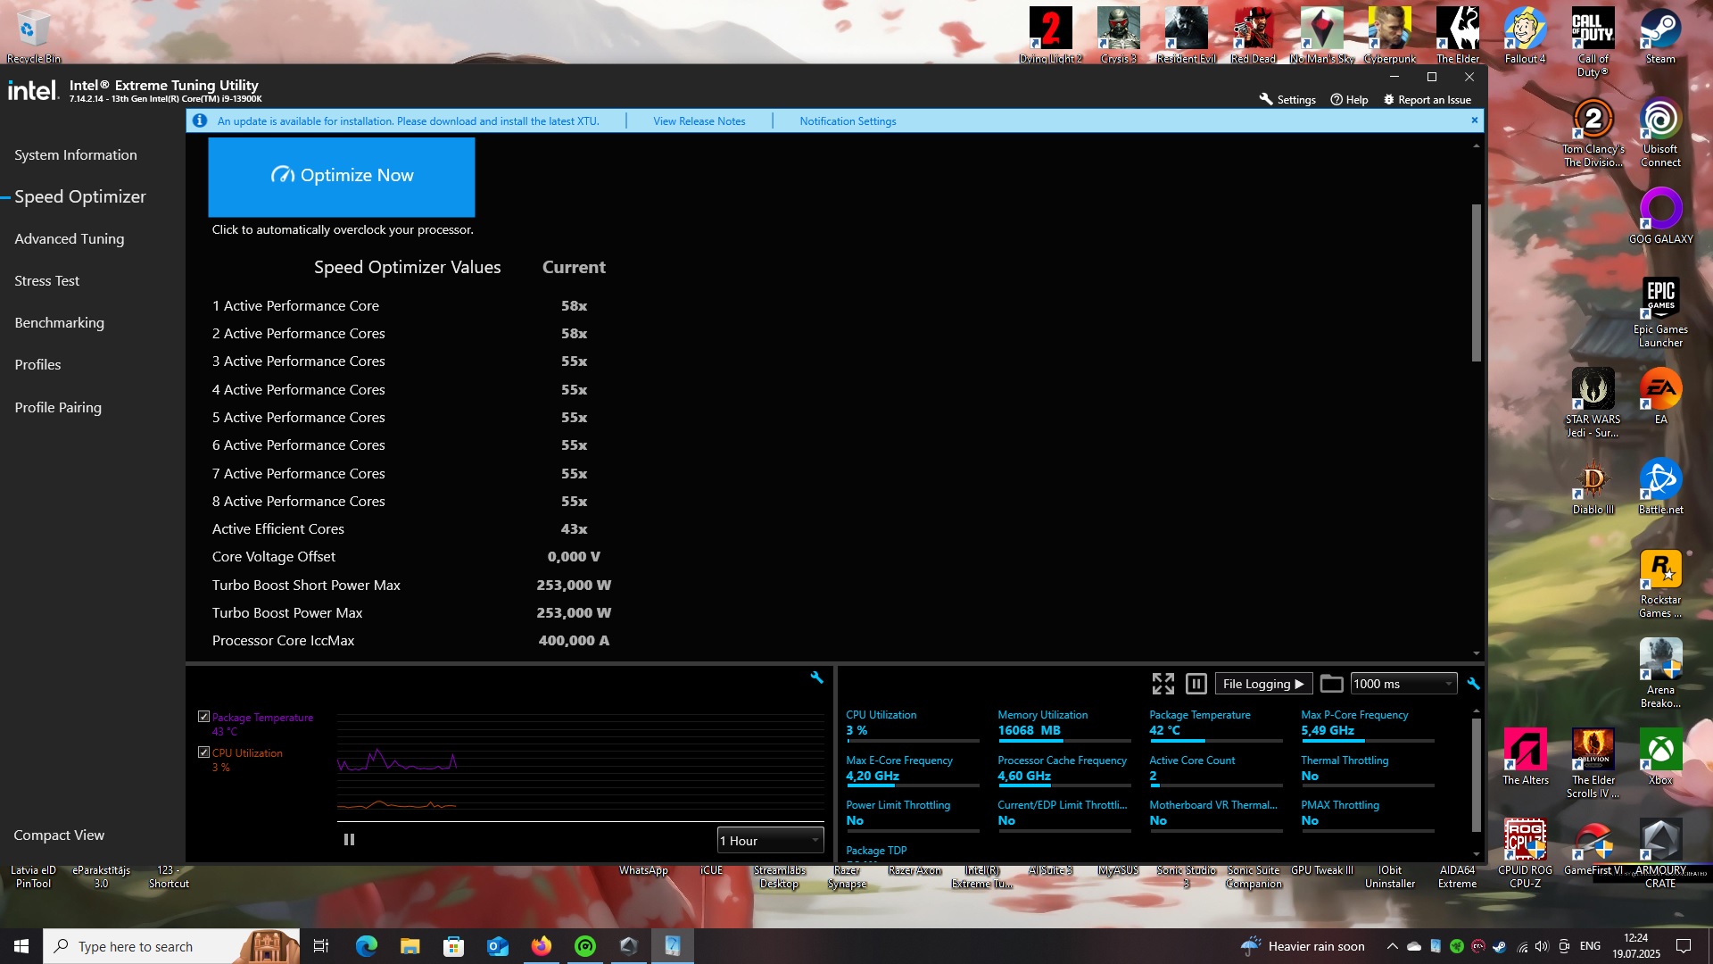Click the main panel vertical scrollbar

click(1476, 282)
